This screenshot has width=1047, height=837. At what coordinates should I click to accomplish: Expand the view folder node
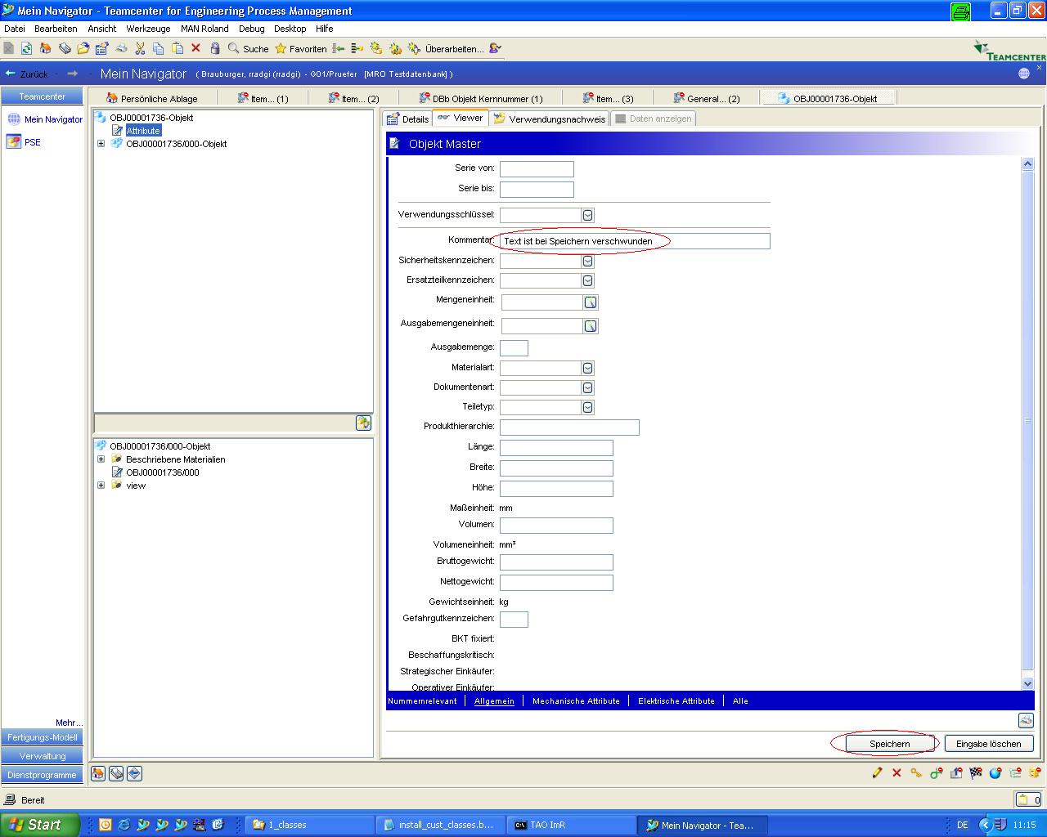[x=101, y=486]
